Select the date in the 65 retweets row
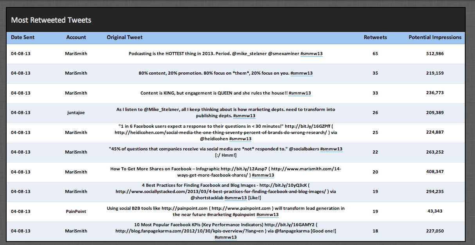475x245 pixels. pos(21,54)
